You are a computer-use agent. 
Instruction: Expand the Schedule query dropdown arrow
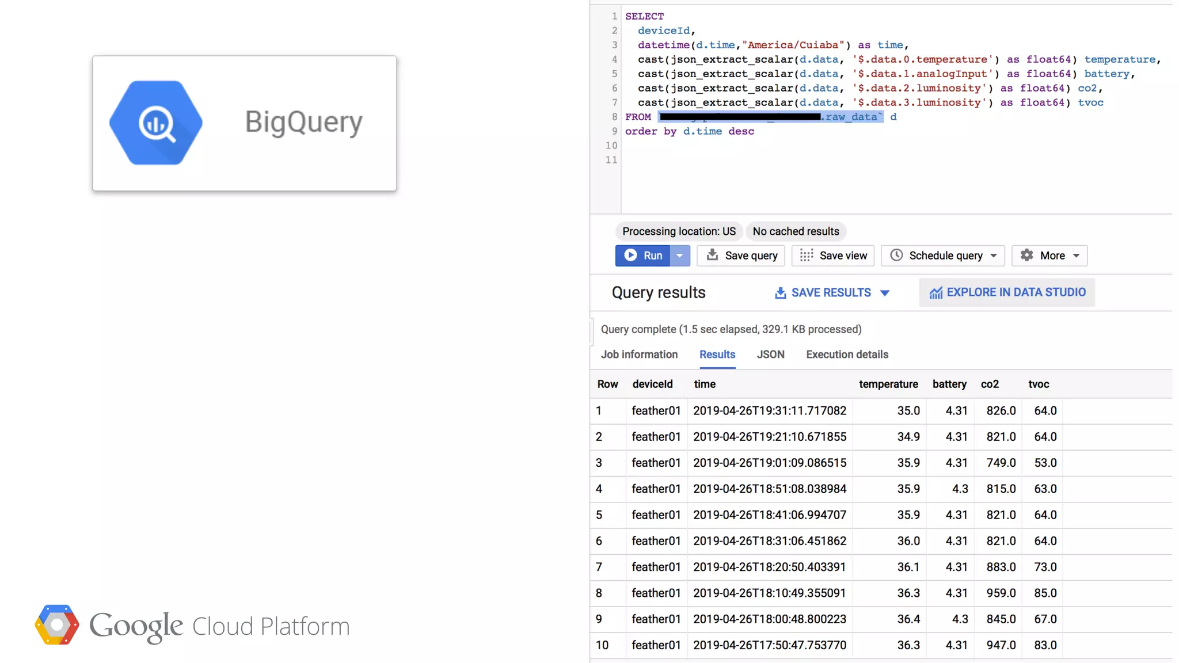994,256
